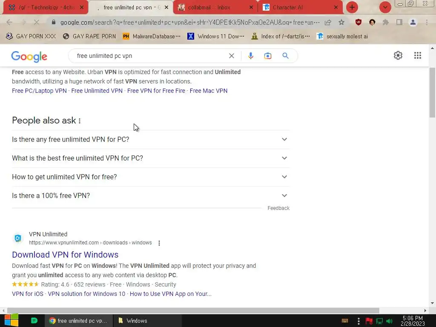Screen dimensions: 436x327
Task: Open taskbar clock showing 5:06 PM
Action: pyautogui.click(x=413, y=321)
